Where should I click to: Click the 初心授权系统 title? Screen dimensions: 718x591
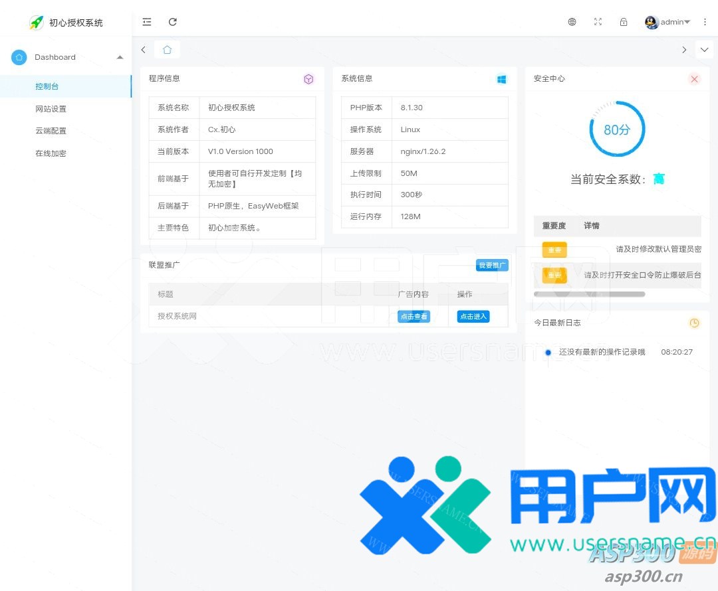[x=76, y=23]
